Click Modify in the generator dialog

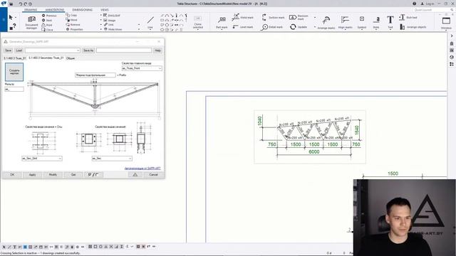(53, 175)
